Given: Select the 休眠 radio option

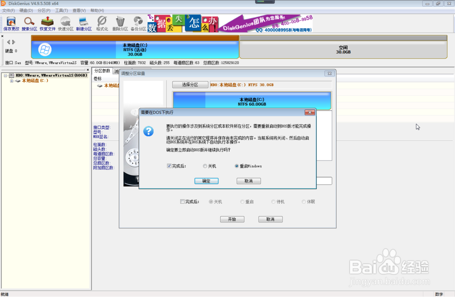Looking at the screenshot, I should (x=304, y=201).
